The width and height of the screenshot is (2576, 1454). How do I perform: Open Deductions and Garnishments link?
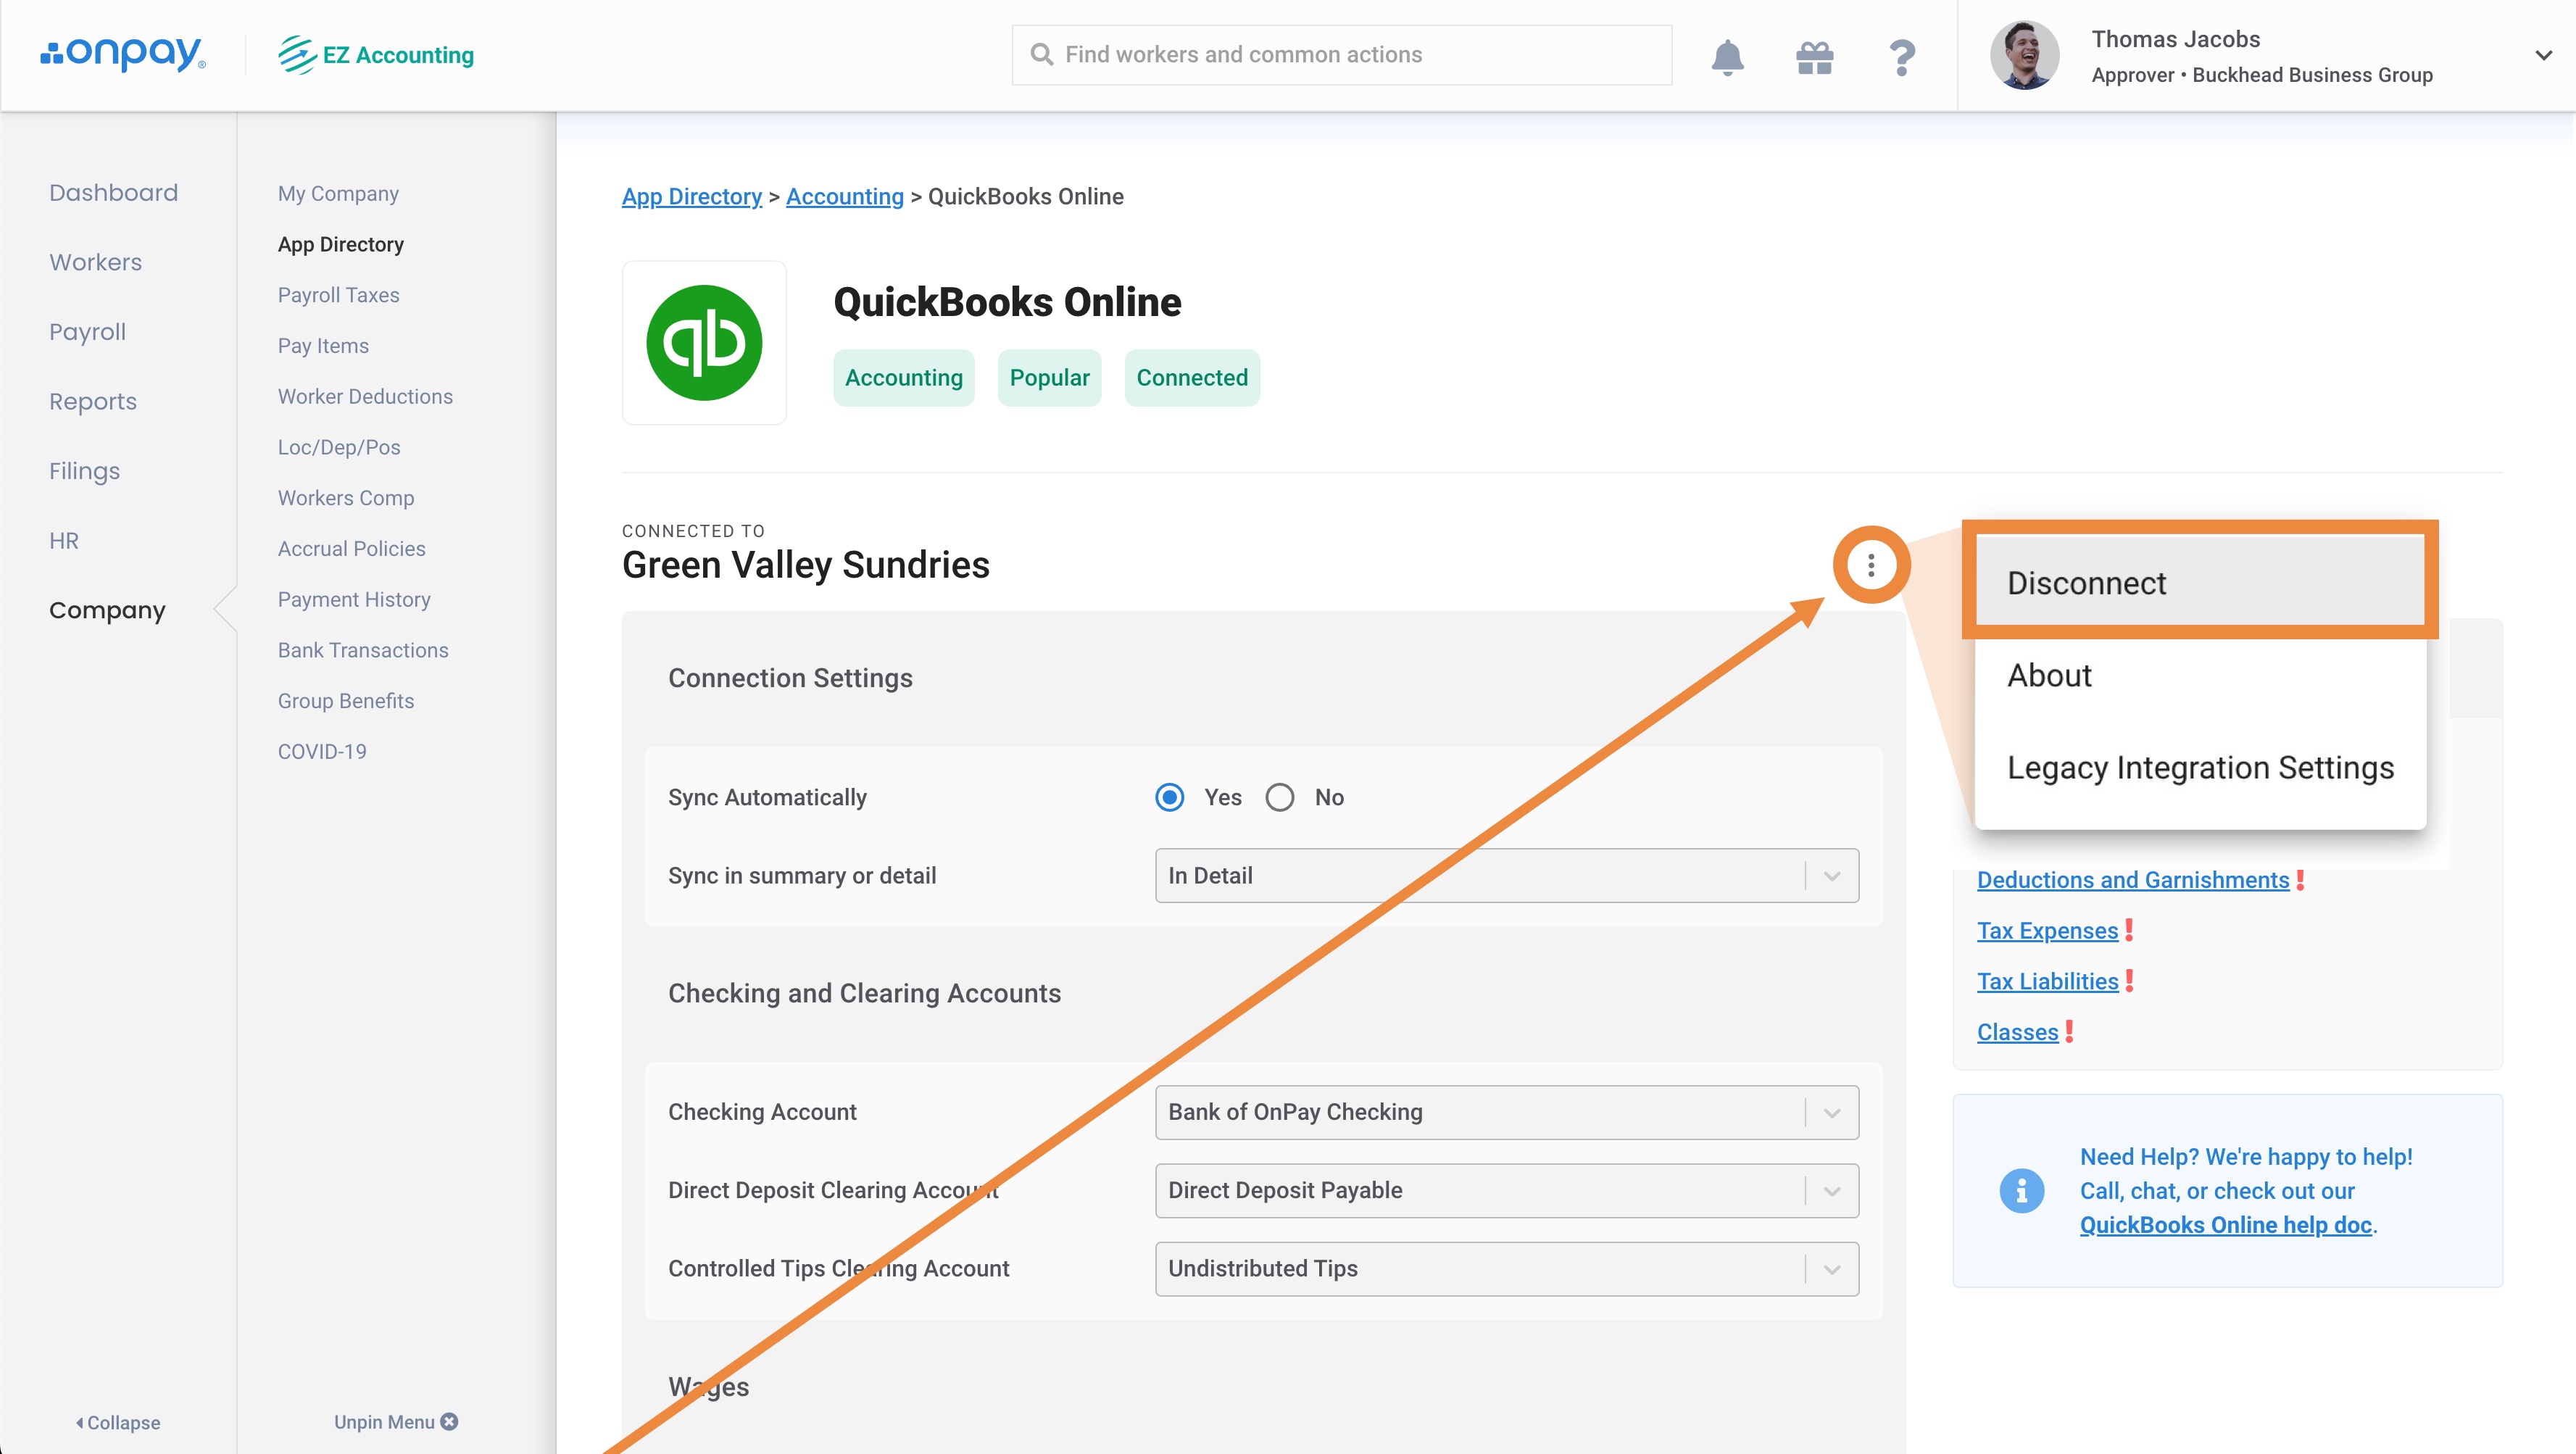click(x=2132, y=880)
